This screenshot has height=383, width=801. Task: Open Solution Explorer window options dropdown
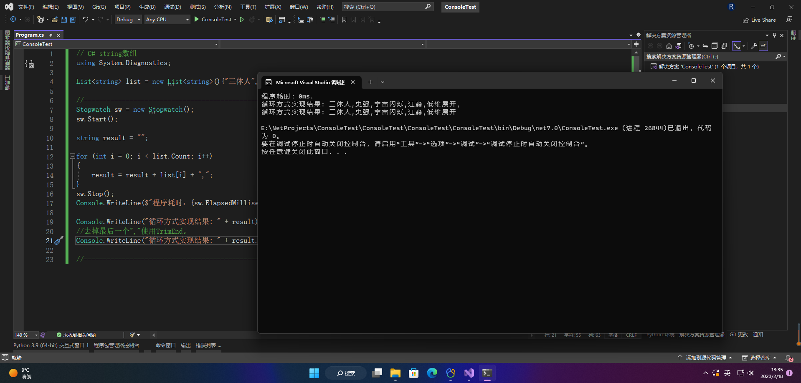(767, 35)
